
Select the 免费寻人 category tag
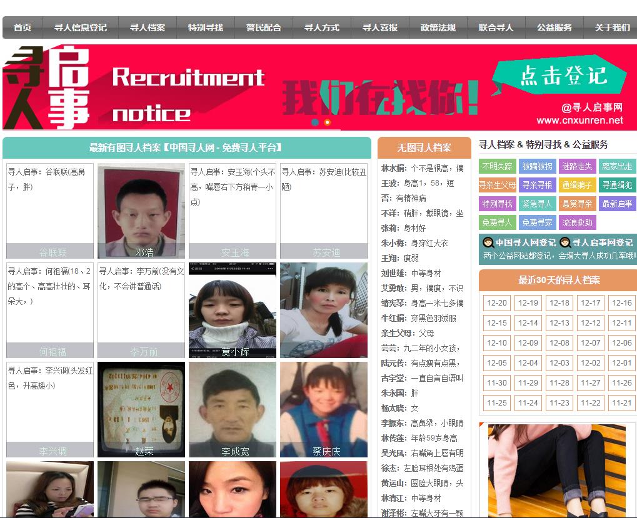(x=497, y=222)
